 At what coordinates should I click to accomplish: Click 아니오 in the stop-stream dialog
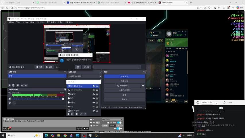click(x=86, y=67)
